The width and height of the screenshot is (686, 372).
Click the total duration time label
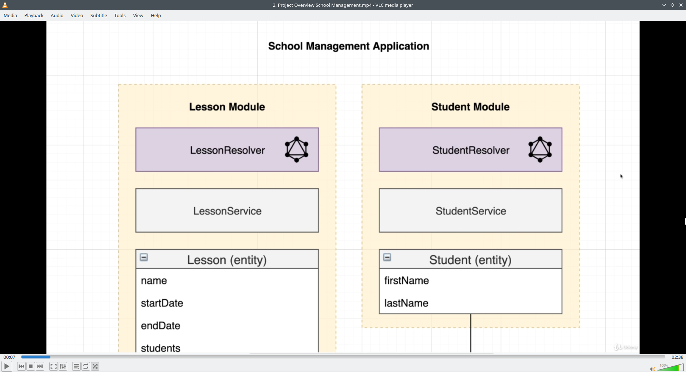tap(677, 357)
